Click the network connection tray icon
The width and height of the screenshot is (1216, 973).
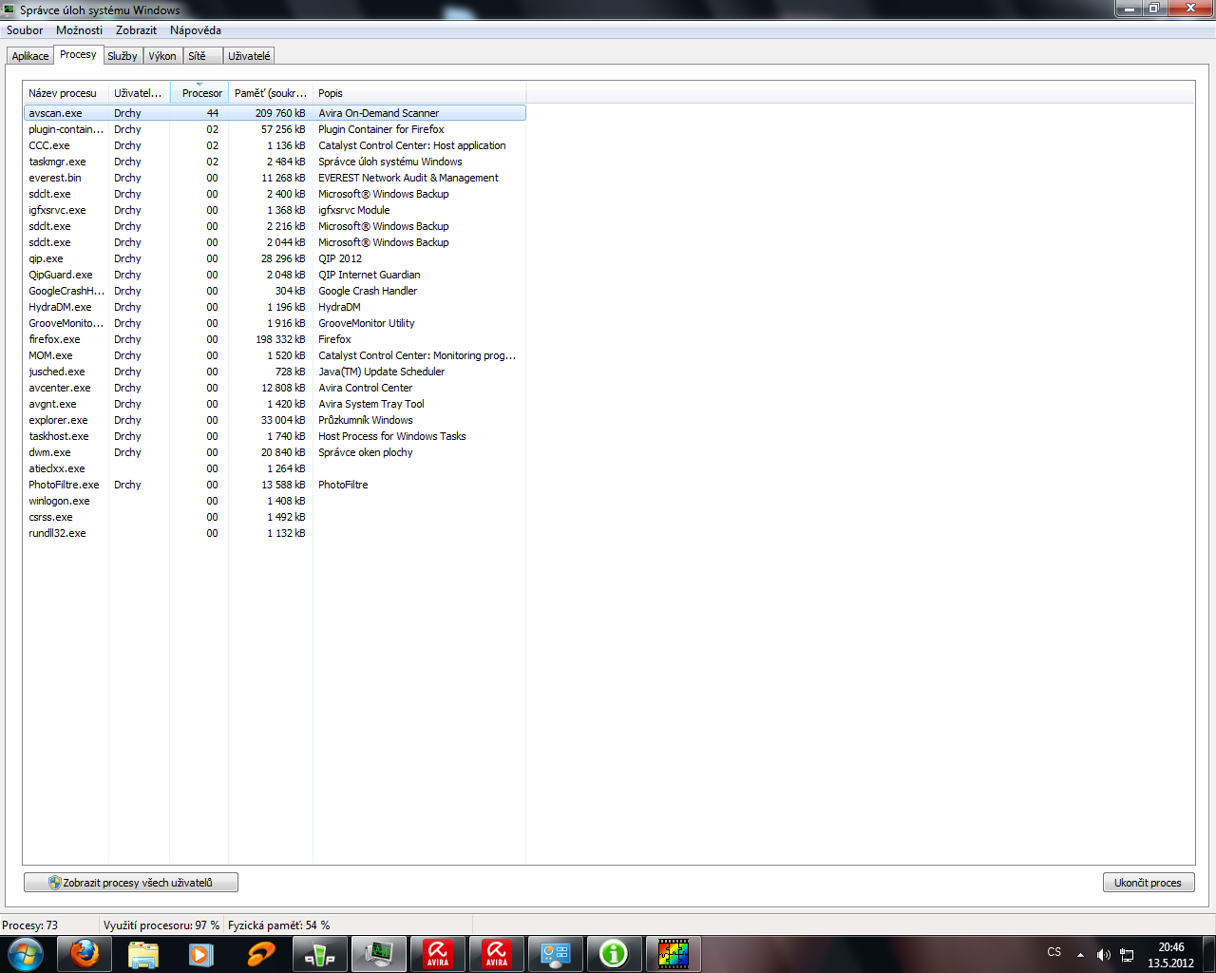tap(1127, 954)
